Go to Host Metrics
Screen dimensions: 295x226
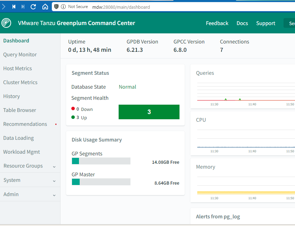tap(17, 68)
